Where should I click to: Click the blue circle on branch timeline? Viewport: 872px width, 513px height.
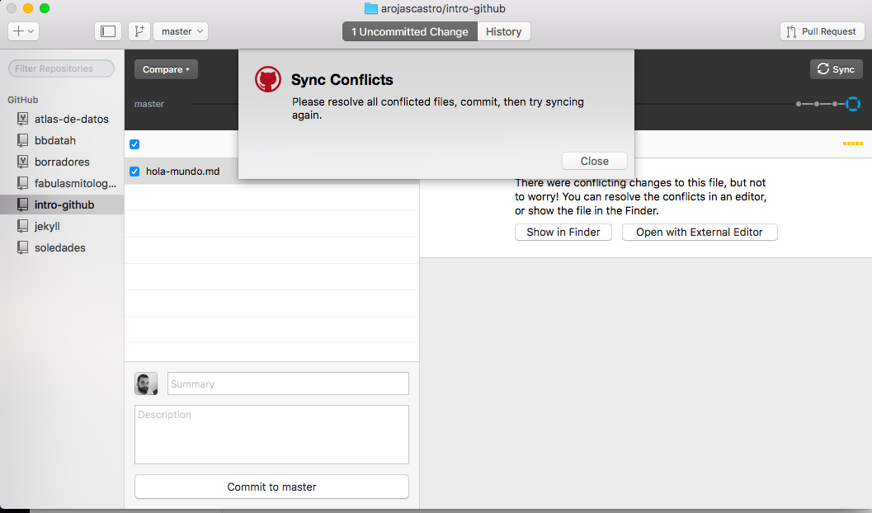coord(852,104)
